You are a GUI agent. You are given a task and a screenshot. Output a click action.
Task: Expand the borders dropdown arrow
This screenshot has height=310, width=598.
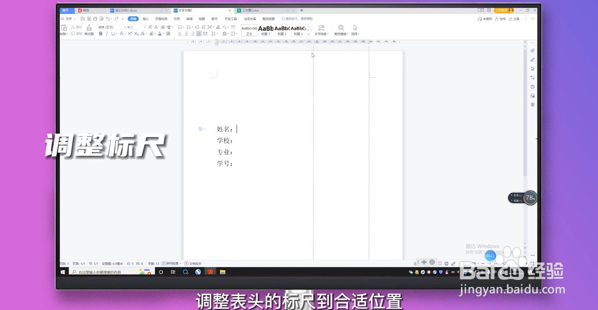point(237,34)
